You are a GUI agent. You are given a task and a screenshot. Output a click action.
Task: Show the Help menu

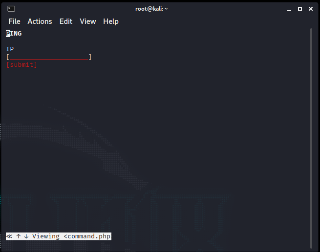(111, 21)
